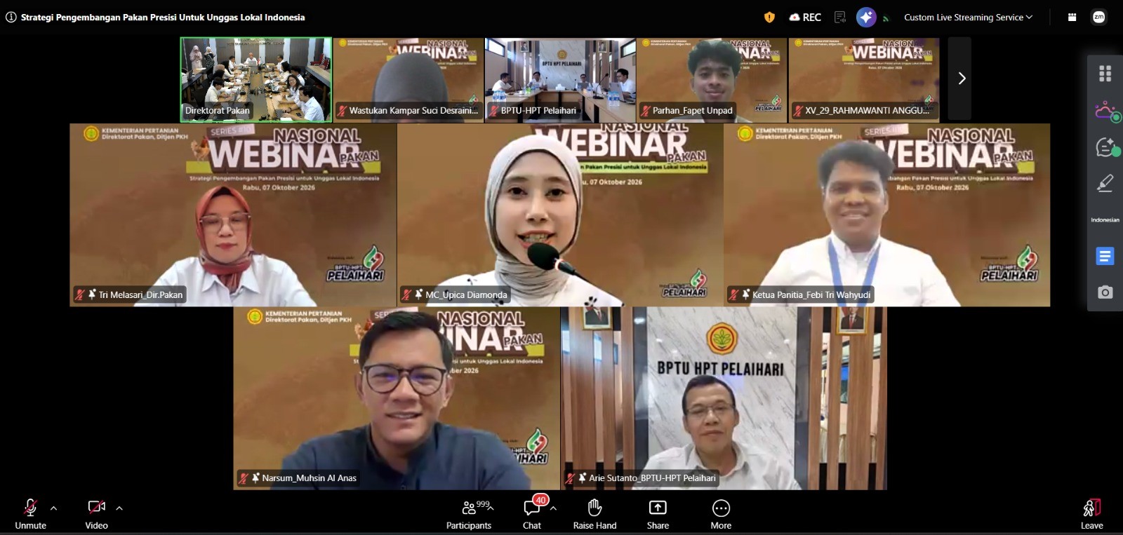
Task: Unmute the microphone
Action: (x=30, y=514)
